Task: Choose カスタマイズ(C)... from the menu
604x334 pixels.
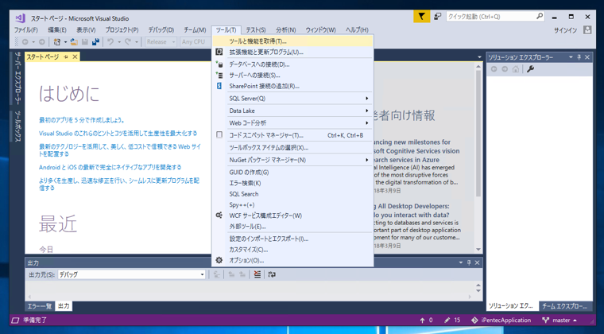Action: click(292, 250)
